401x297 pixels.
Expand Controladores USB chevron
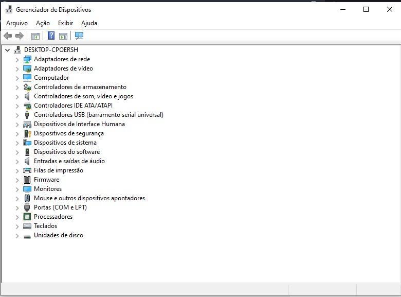click(17, 115)
